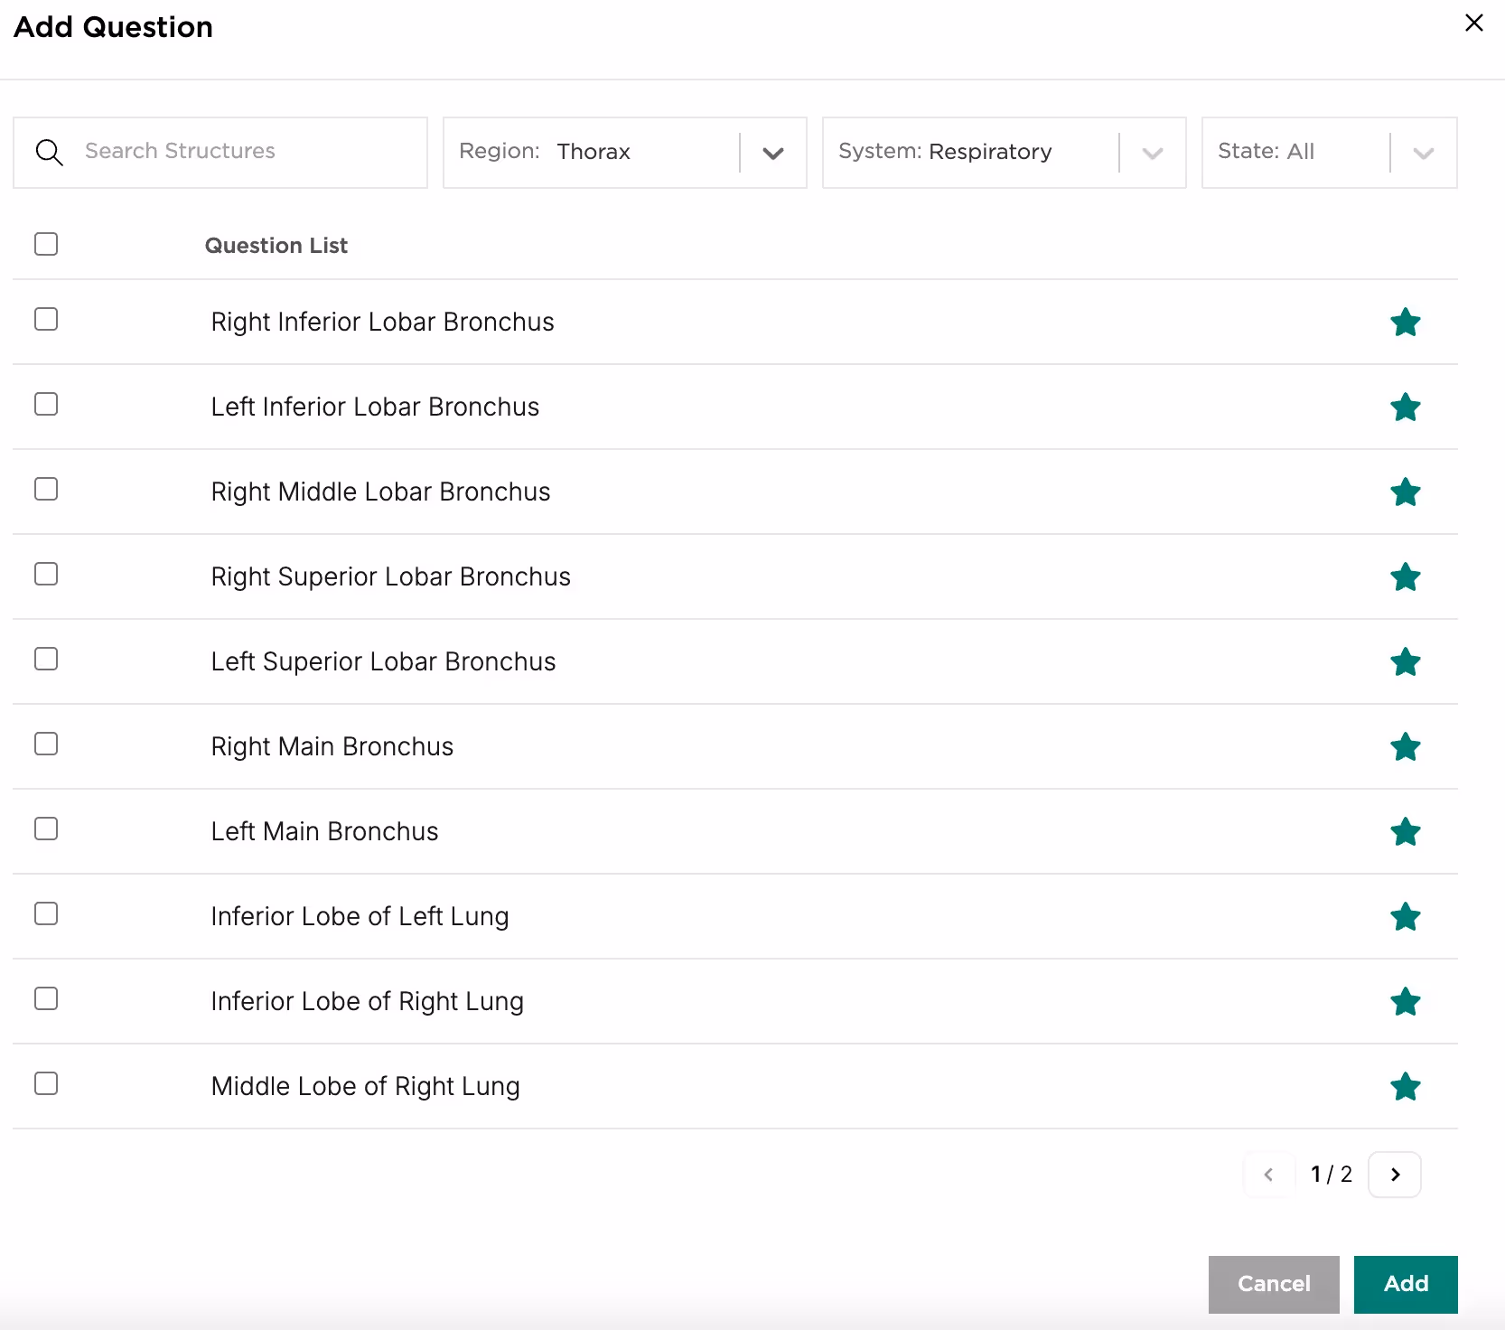1505x1330 pixels.
Task: Check the select-all box beside Question List
Action: click(x=46, y=244)
